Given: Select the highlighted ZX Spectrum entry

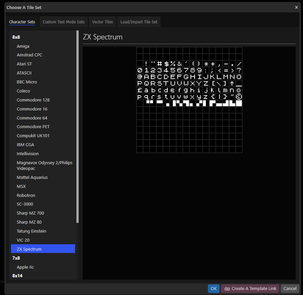Looking at the screenshot, I should click(x=43, y=249).
